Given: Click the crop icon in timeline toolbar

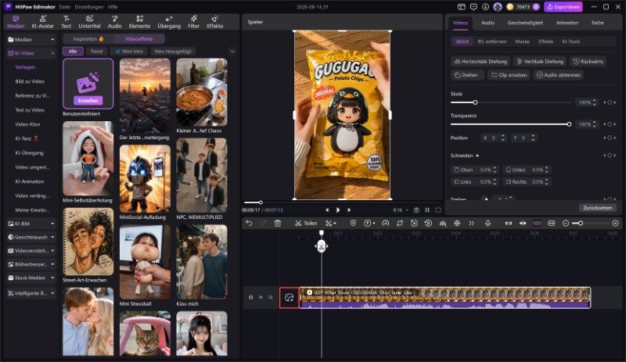Looking at the screenshot, I should tap(400, 223).
